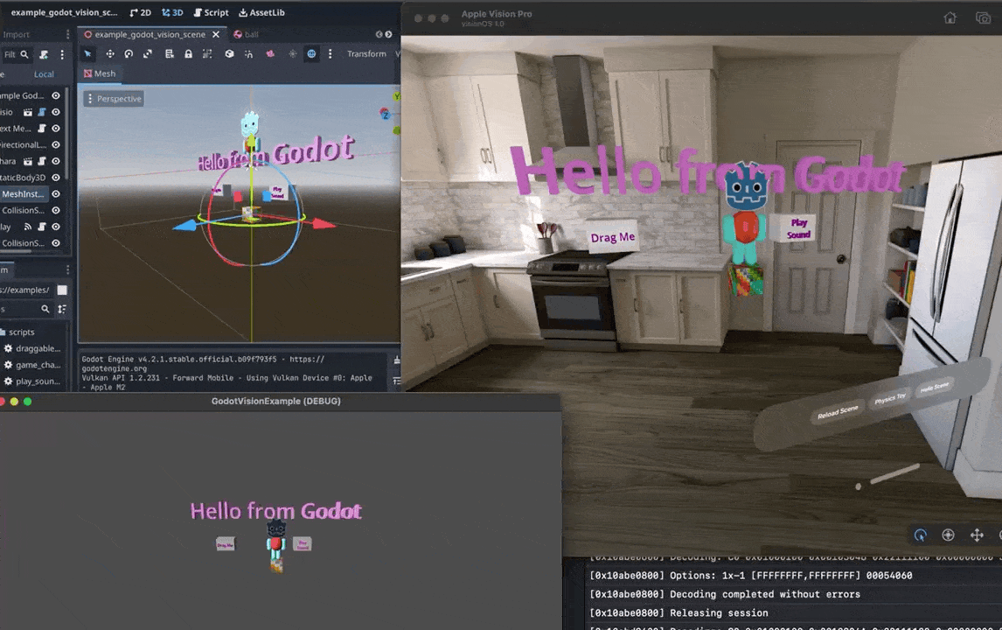Click the Reload Scene button in simulator
Viewport: 1002px width, 630px height.
click(838, 412)
